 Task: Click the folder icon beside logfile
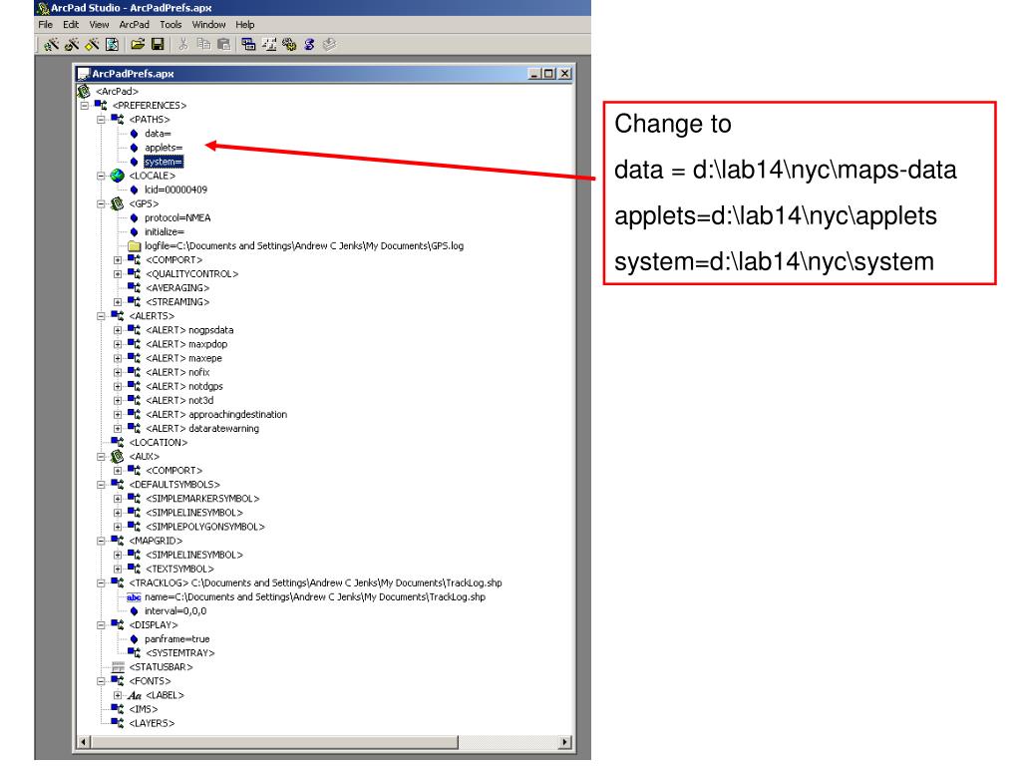pyautogui.click(x=135, y=246)
